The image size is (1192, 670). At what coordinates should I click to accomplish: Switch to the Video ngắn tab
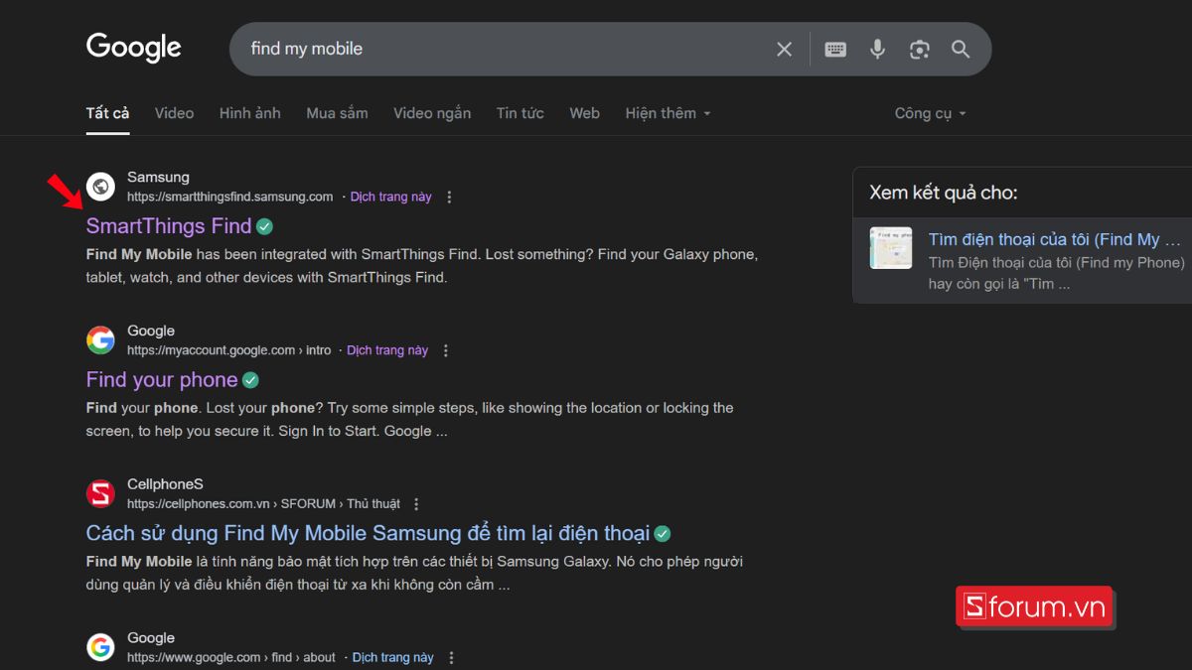coord(432,113)
